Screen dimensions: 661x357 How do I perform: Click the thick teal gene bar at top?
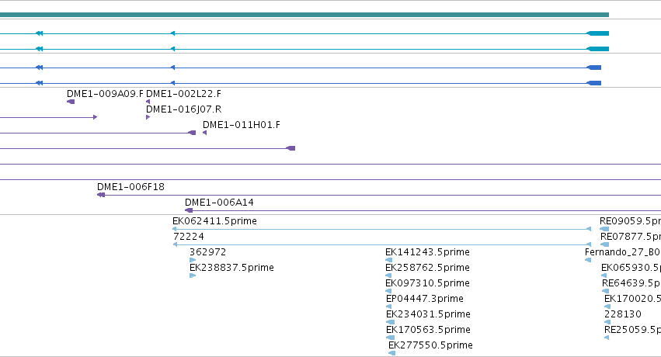304,15
